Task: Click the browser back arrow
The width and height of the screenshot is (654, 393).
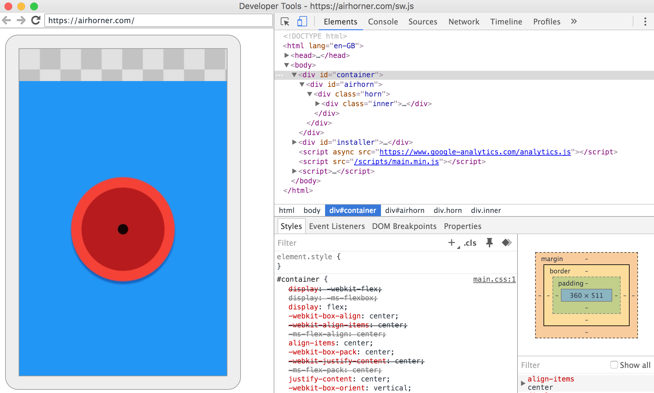Action: pos(6,21)
